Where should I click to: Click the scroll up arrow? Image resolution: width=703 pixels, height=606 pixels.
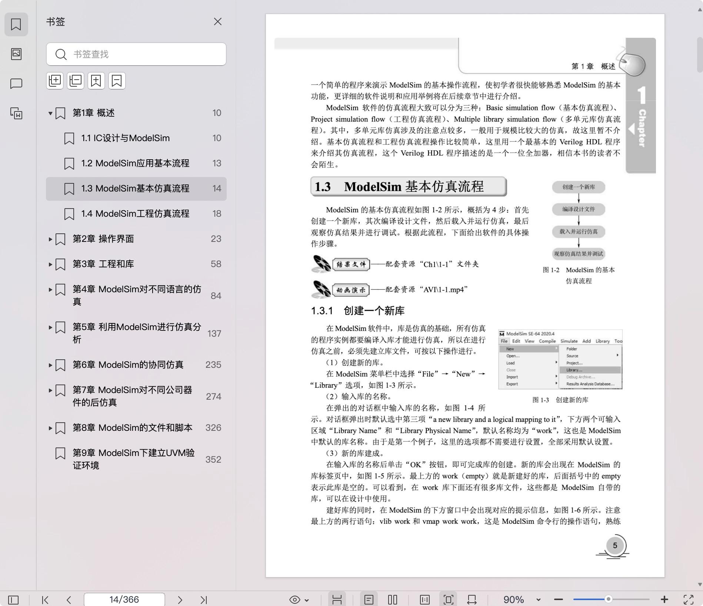click(x=699, y=10)
